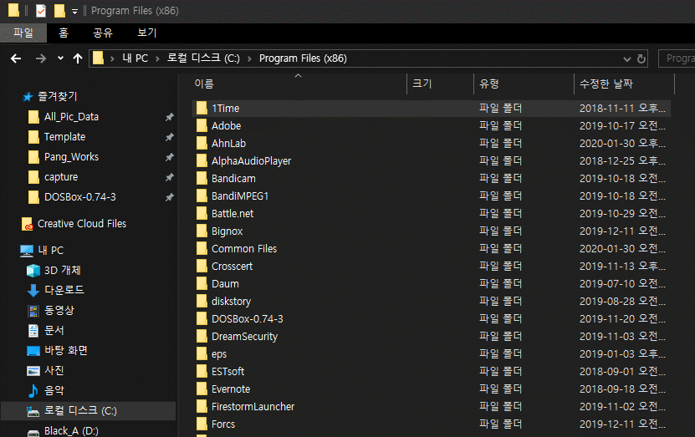The image size is (695, 437).
Task: Select the AhnLab folder
Action: tap(228, 144)
